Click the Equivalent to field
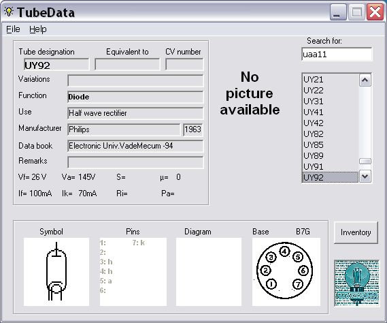 [x=127, y=65]
